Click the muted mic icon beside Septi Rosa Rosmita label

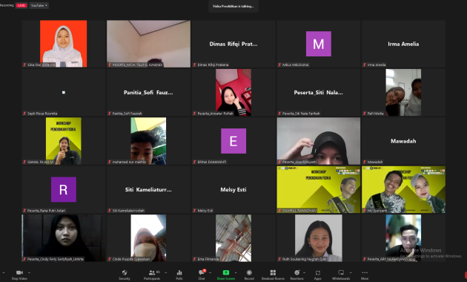point(24,114)
